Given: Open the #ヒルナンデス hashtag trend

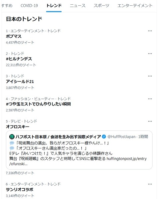Looking at the screenshot, I should [19, 59].
